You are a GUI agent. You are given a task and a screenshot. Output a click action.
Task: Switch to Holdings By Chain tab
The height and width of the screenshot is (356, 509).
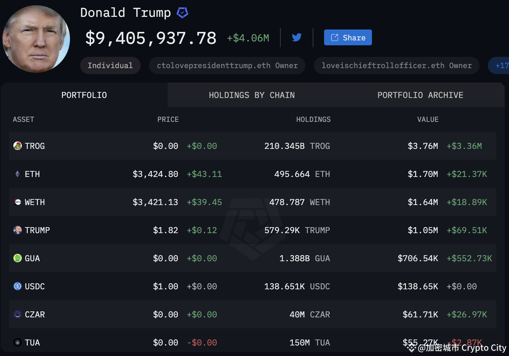pos(252,95)
